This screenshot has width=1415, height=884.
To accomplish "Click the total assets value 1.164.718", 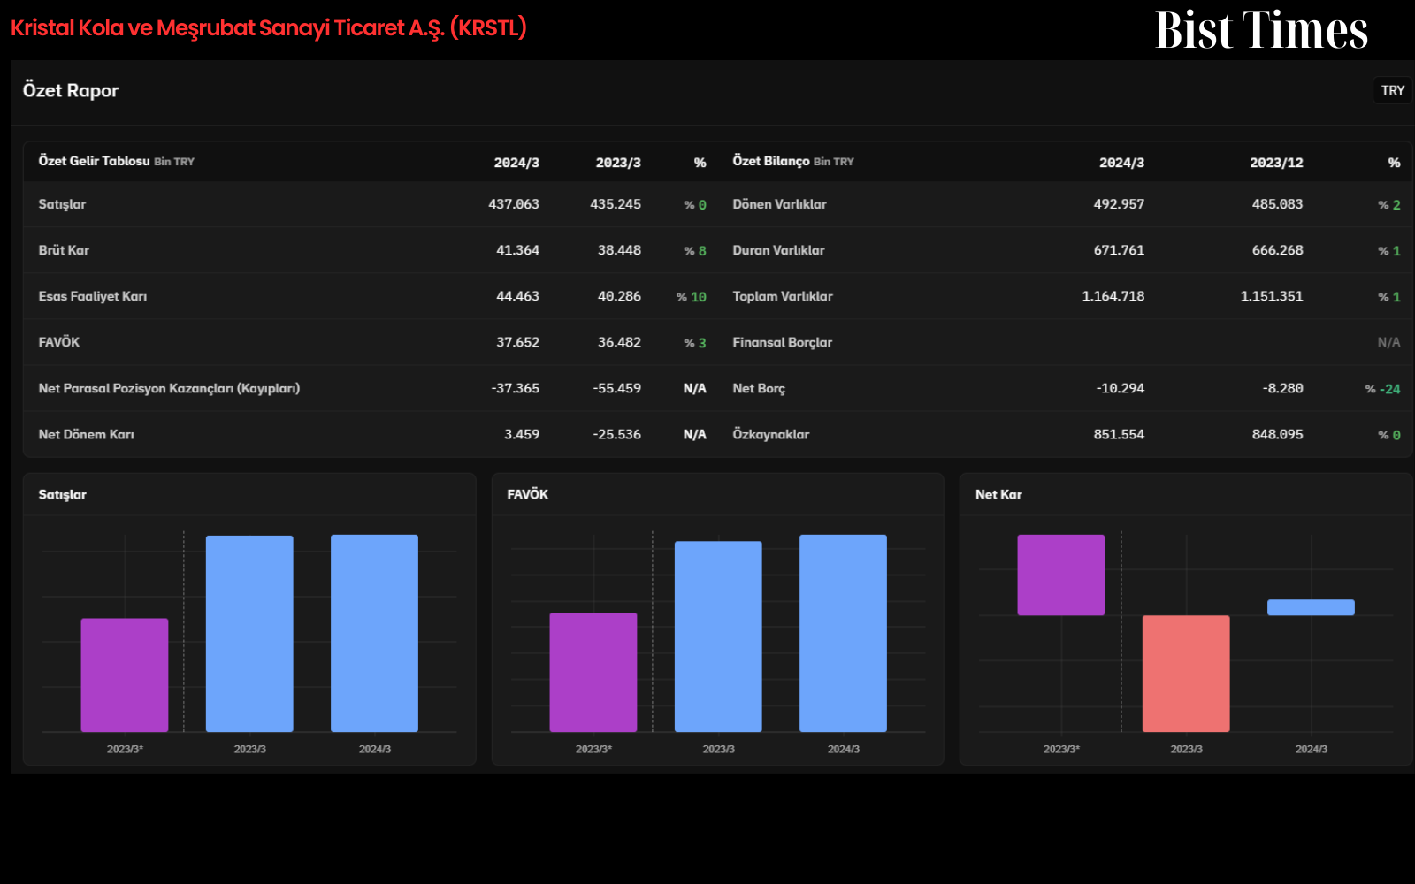I will (1113, 296).
